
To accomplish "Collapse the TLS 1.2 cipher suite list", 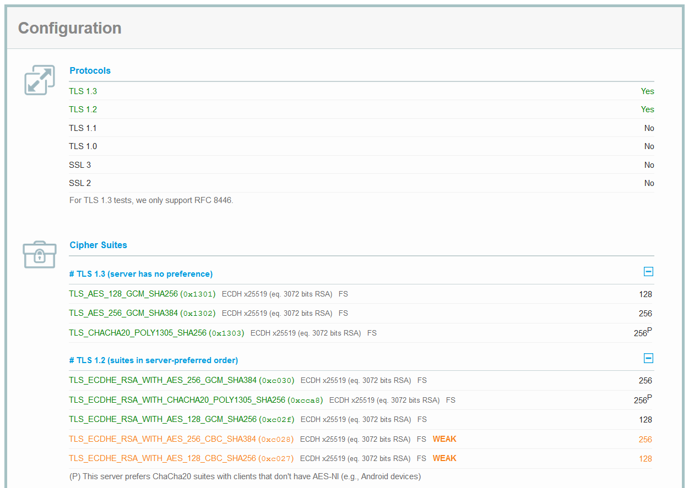I will (648, 358).
